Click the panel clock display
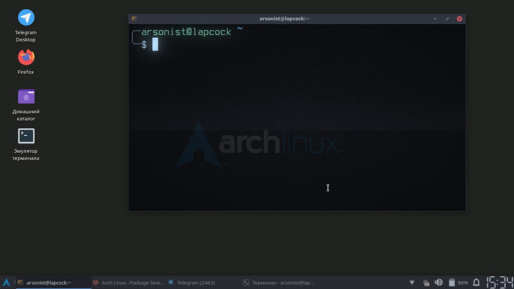 coord(500,283)
